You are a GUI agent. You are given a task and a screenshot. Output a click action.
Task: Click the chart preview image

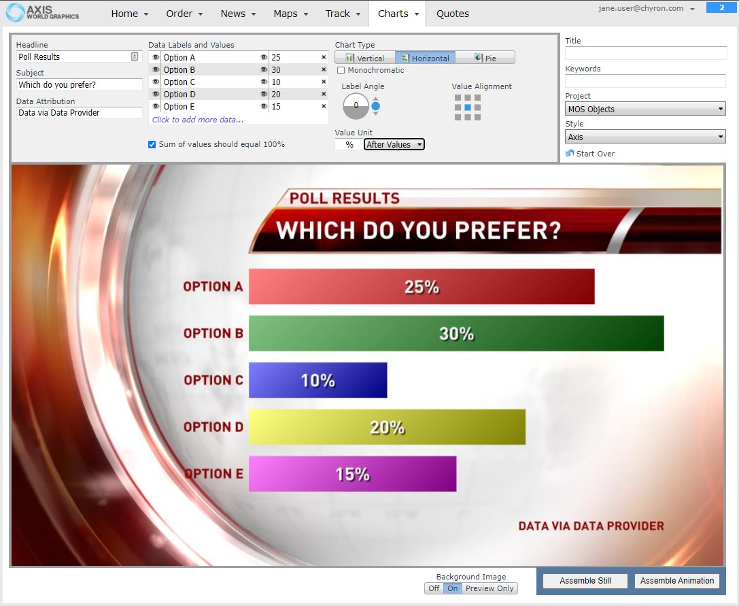pyautogui.click(x=368, y=365)
